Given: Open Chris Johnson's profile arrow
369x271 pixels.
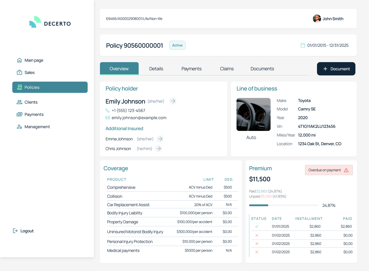Looking at the screenshot, I should (x=159, y=149).
